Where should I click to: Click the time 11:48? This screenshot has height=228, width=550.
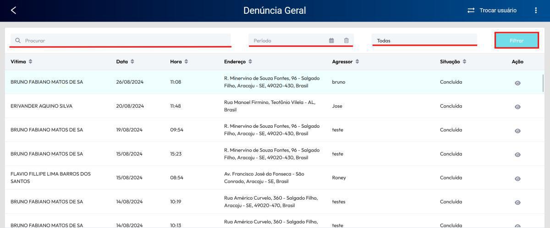pyautogui.click(x=176, y=106)
